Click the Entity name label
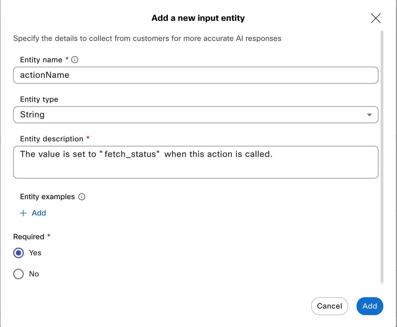 [41, 60]
